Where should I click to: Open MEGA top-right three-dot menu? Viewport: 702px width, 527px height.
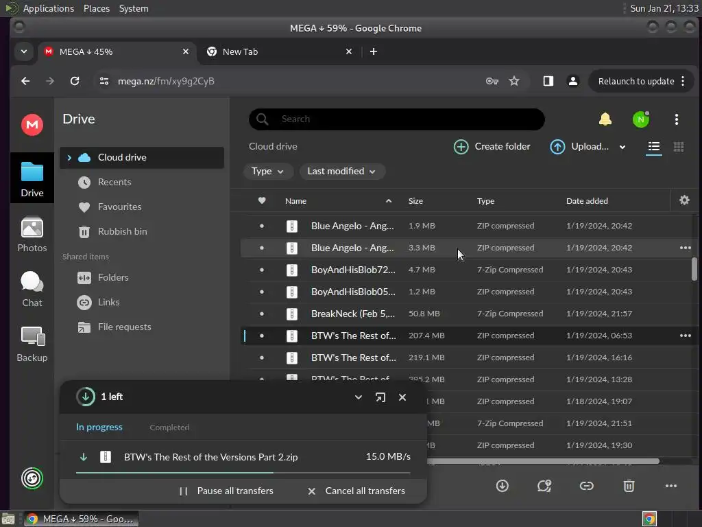click(x=677, y=119)
